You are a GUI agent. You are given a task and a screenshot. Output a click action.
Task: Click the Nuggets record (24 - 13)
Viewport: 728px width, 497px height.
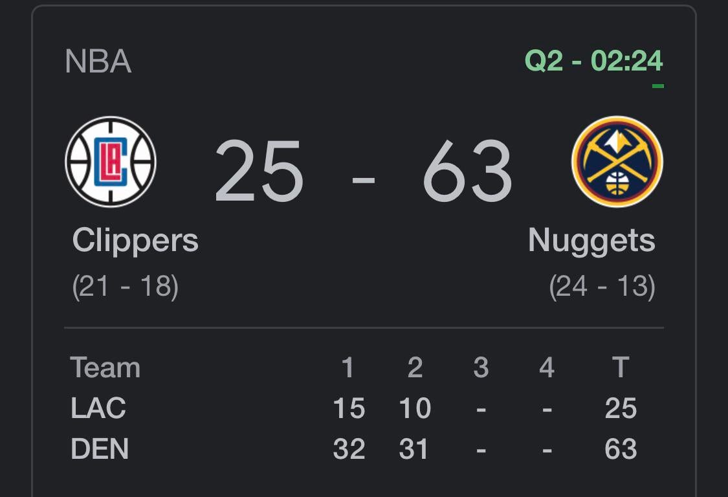(x=602, y=287)
